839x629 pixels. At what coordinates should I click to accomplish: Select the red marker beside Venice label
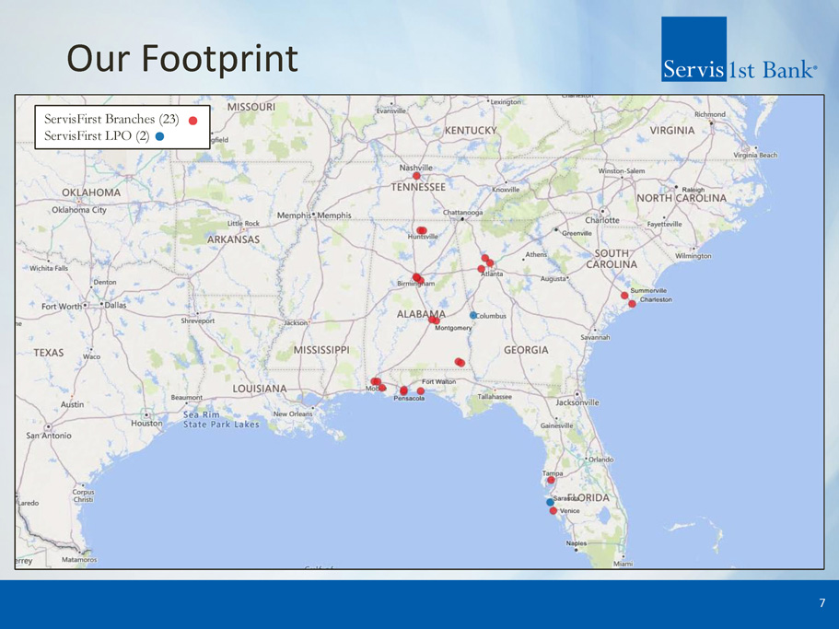(x=554, y=511)
